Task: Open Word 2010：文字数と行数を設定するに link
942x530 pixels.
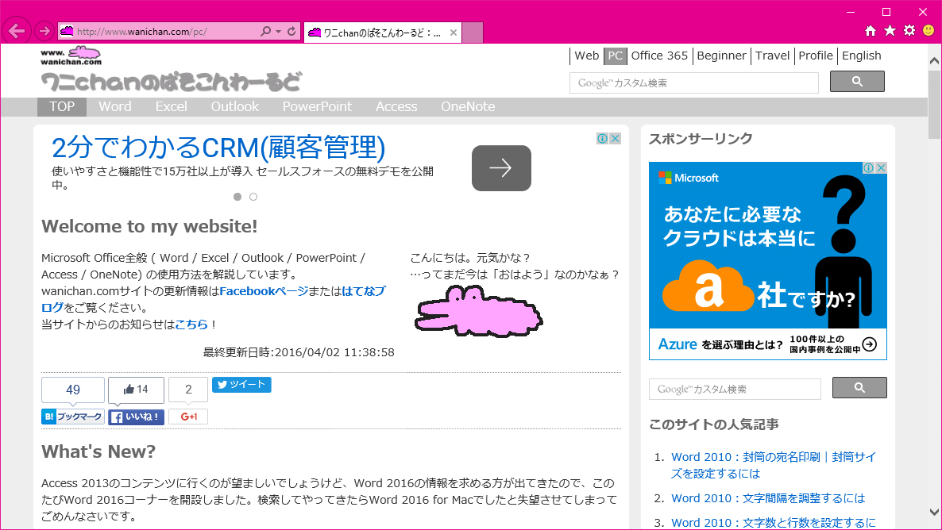Action: [x=773, y=523]
